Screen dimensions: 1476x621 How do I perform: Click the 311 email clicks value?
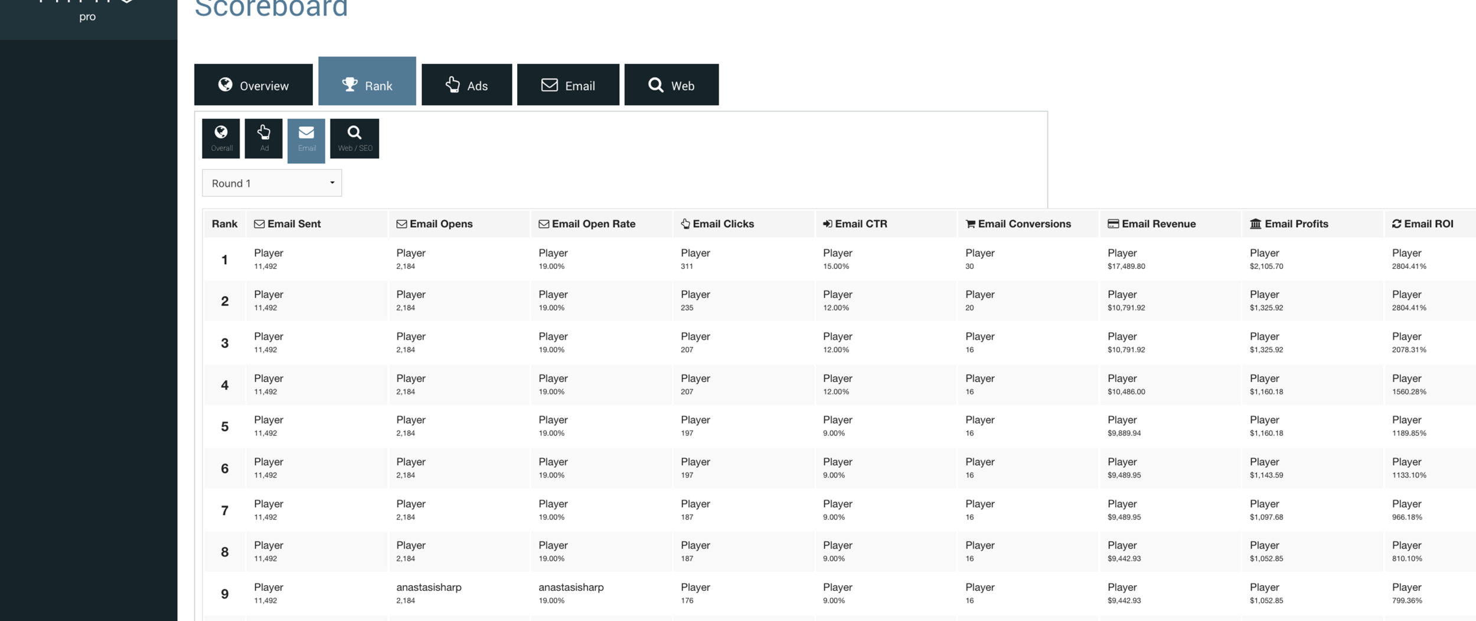pos(687,267)
